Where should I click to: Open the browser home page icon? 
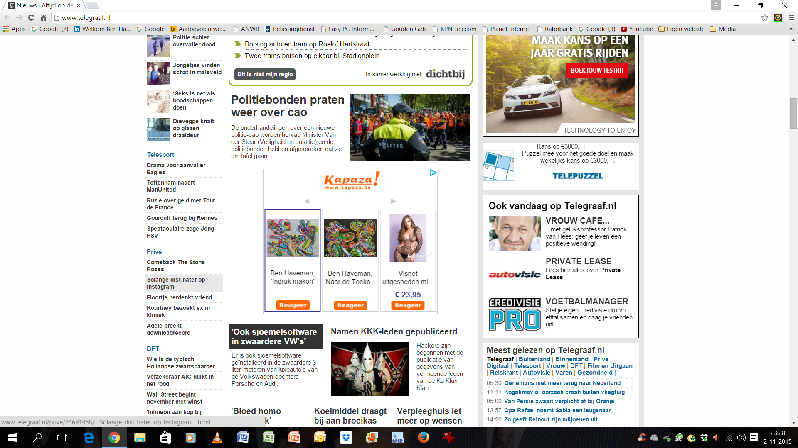(x=43, y=17)
